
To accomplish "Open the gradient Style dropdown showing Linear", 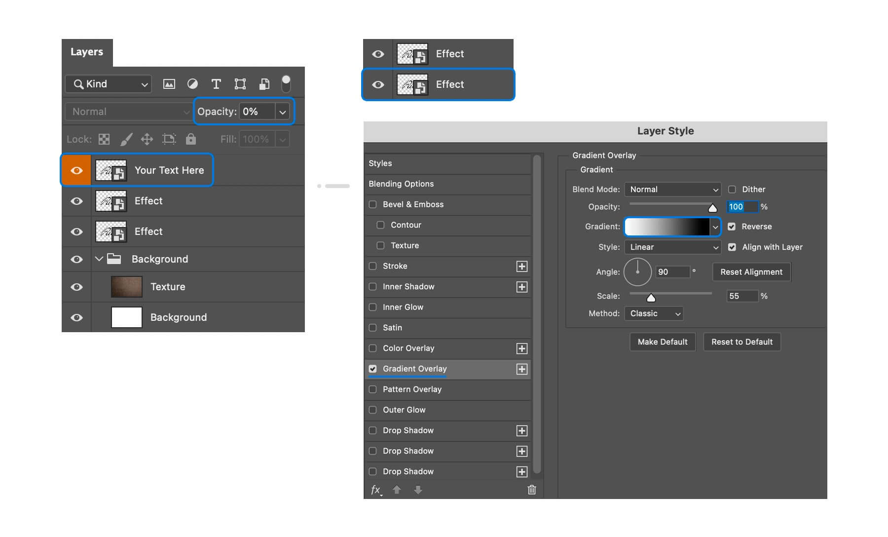I will (x=673, y=247).
